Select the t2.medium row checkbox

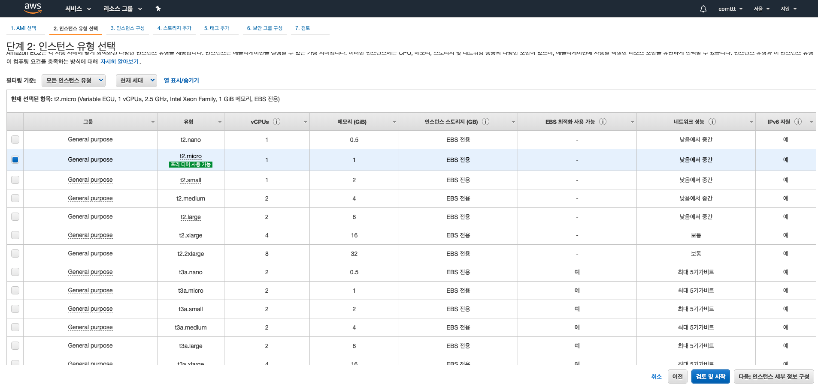15,198
